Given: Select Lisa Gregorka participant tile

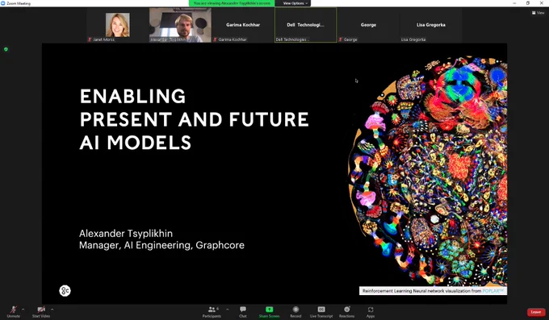Looking at the screenshot, I should (x=431, y=25).
